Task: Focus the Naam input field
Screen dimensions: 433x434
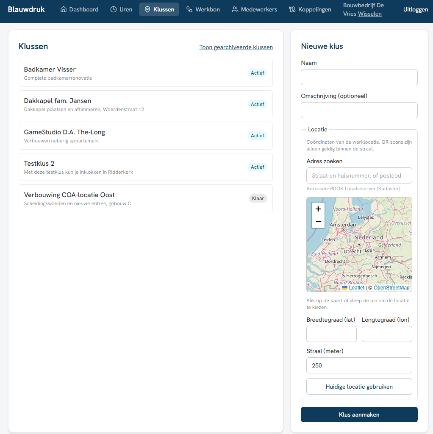Action: (x=359, y=77)
